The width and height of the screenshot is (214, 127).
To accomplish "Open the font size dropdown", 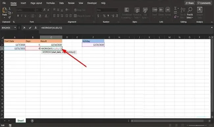I will click(x=41, y=10).
